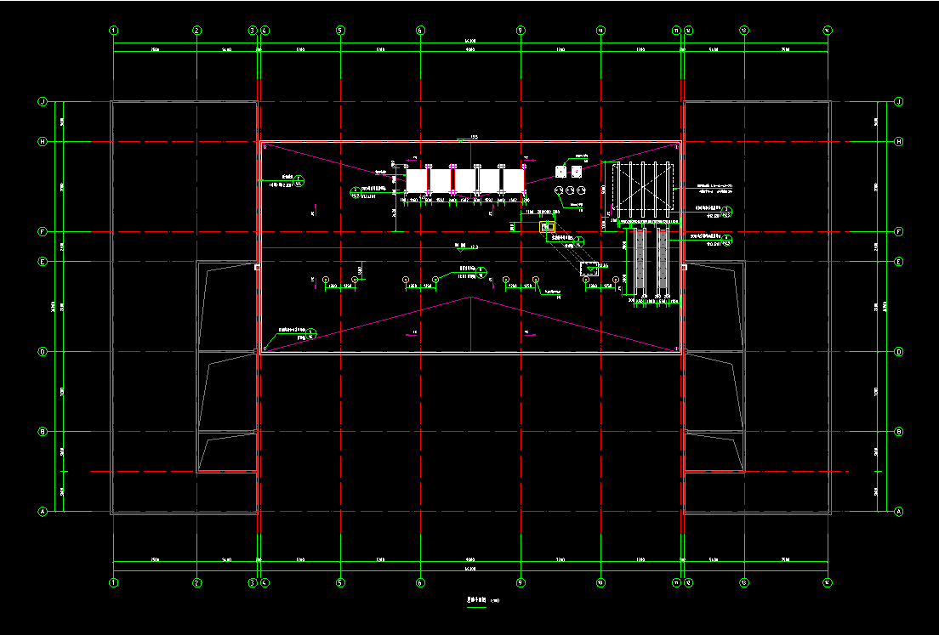
Task: Click axis bubble D on the right side
Action: (x=898, y=351)
